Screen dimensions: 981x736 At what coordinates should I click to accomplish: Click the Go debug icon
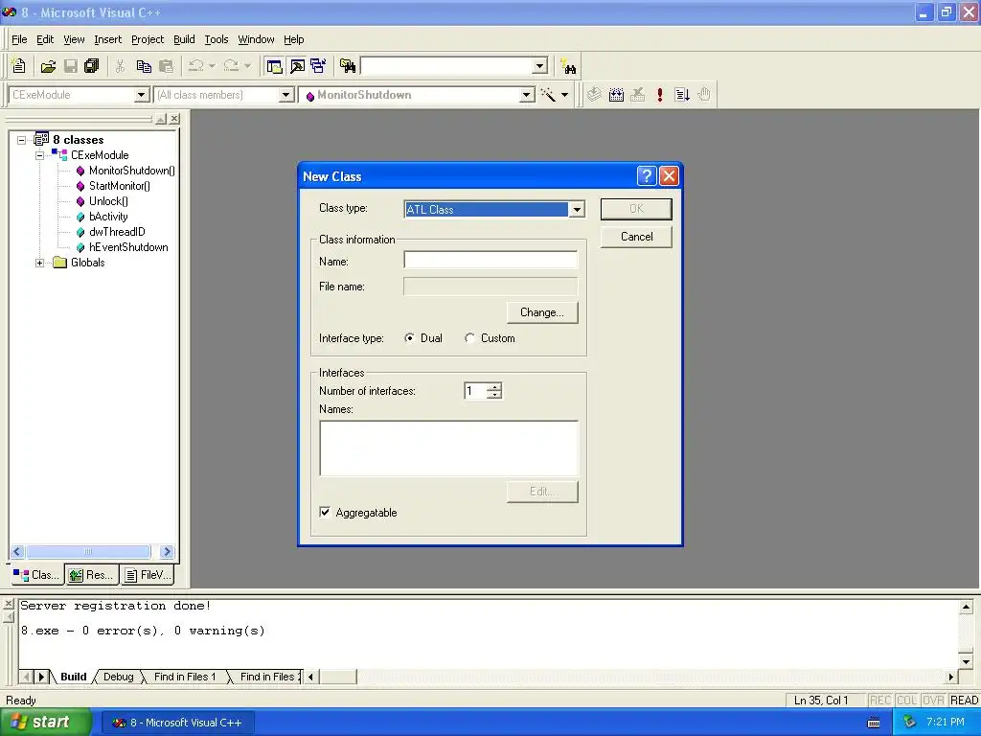pos(682,95)
